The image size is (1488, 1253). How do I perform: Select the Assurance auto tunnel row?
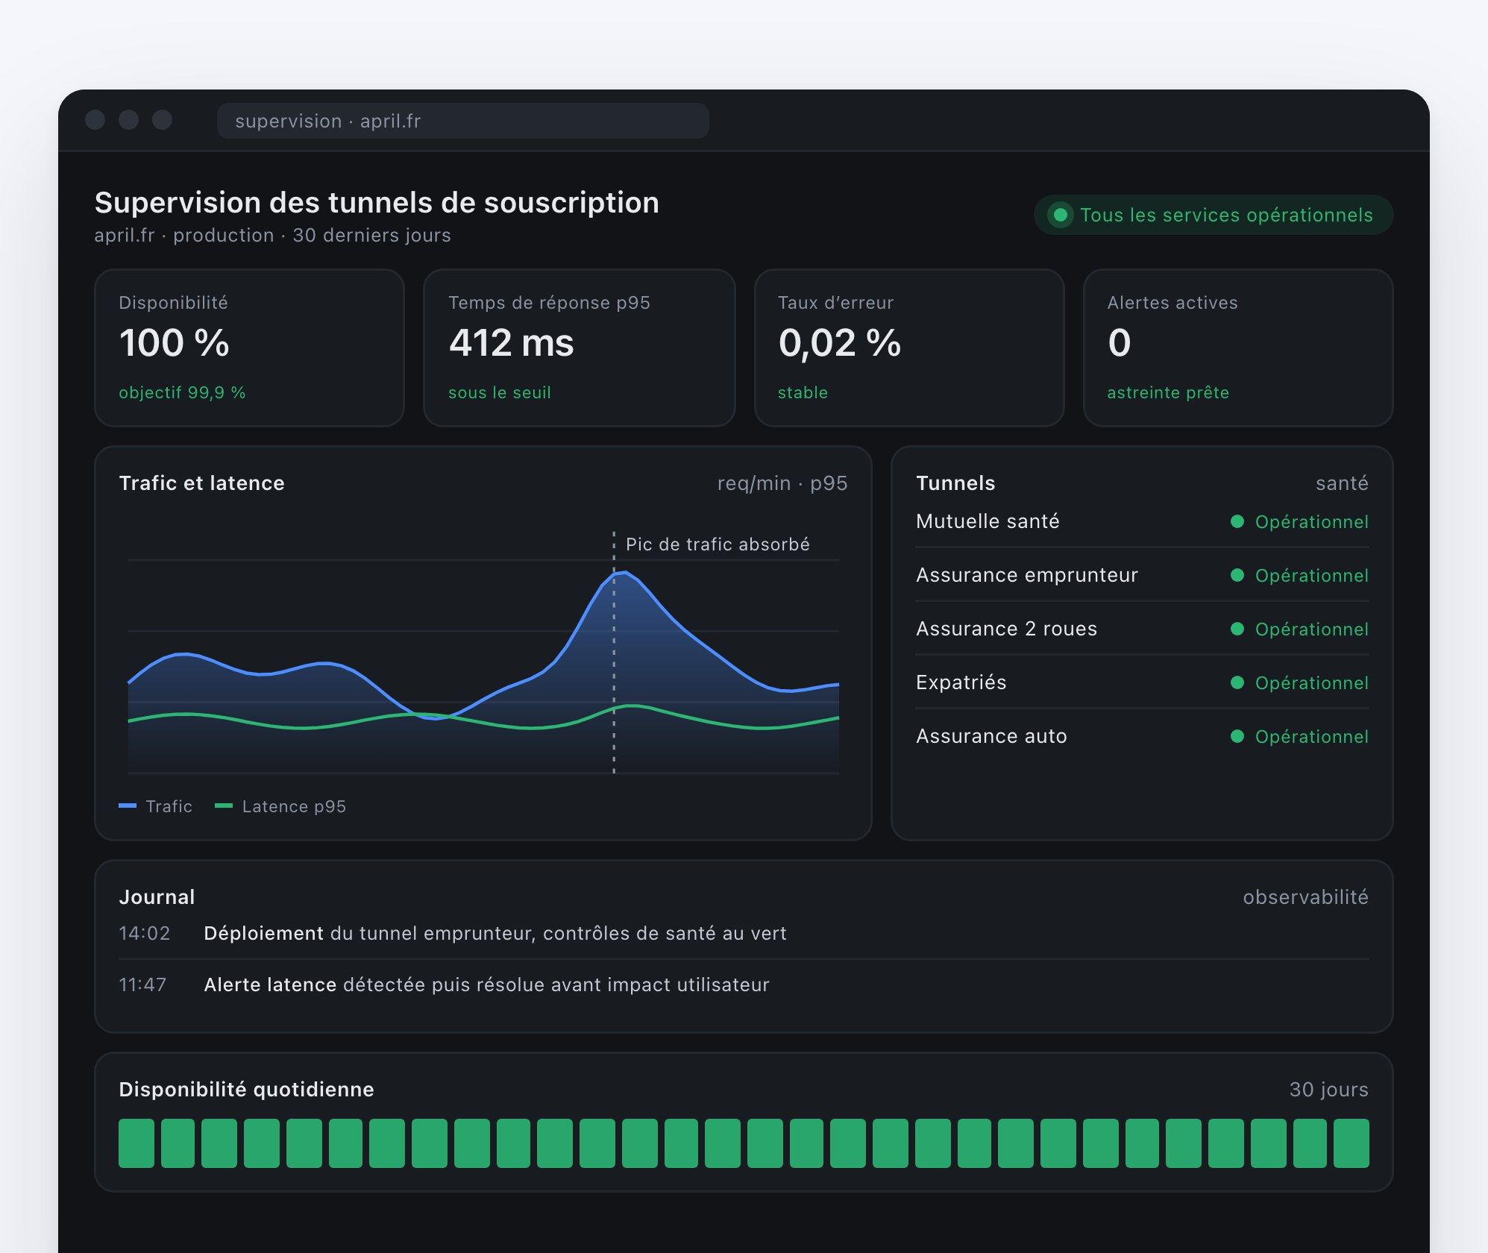point(1142,736)
